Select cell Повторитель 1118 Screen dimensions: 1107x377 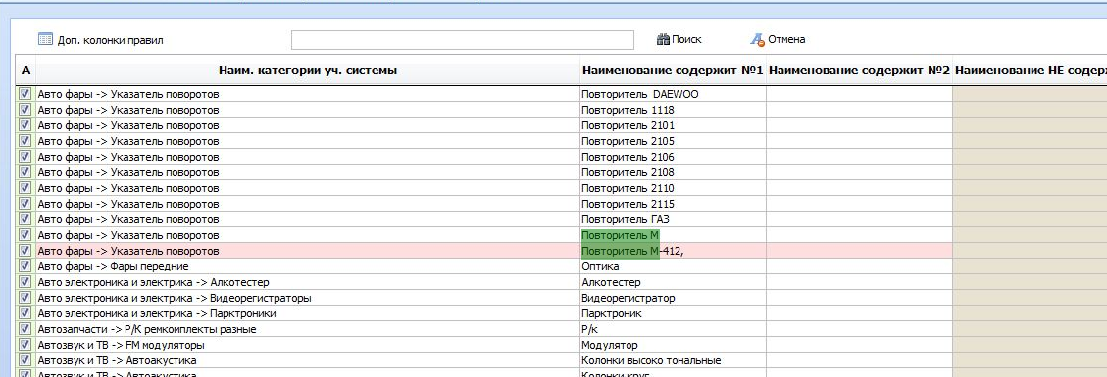tap(673, 110)
